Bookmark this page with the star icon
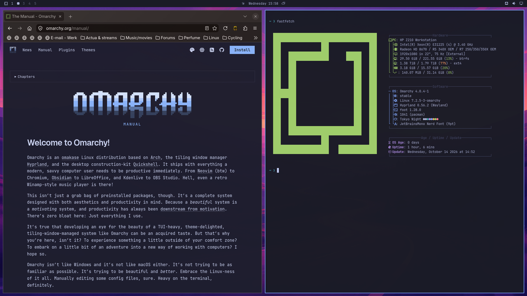 coord(215,28)
